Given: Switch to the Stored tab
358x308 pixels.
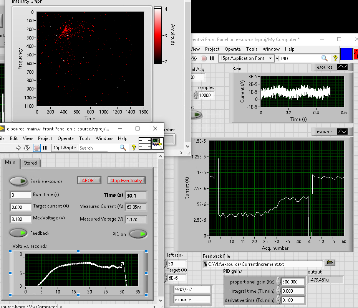Looking at the screenshot, I should tap(30, 163).
